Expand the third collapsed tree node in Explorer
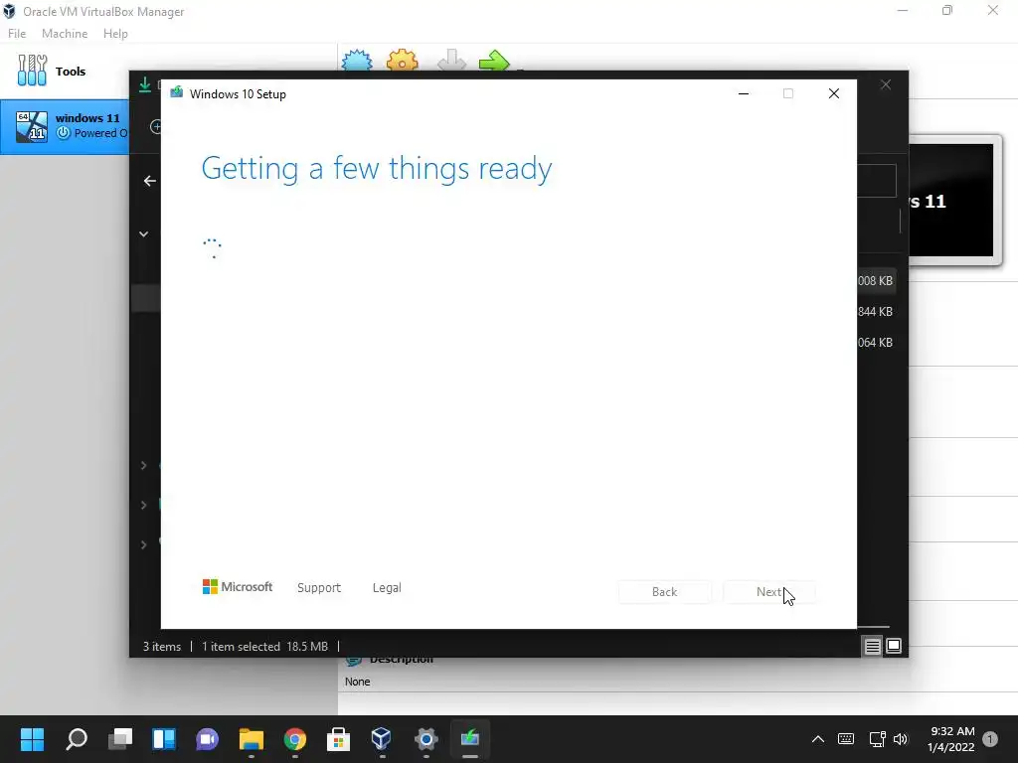Screen dimensions: 1018x763 (x=143, y=544)
